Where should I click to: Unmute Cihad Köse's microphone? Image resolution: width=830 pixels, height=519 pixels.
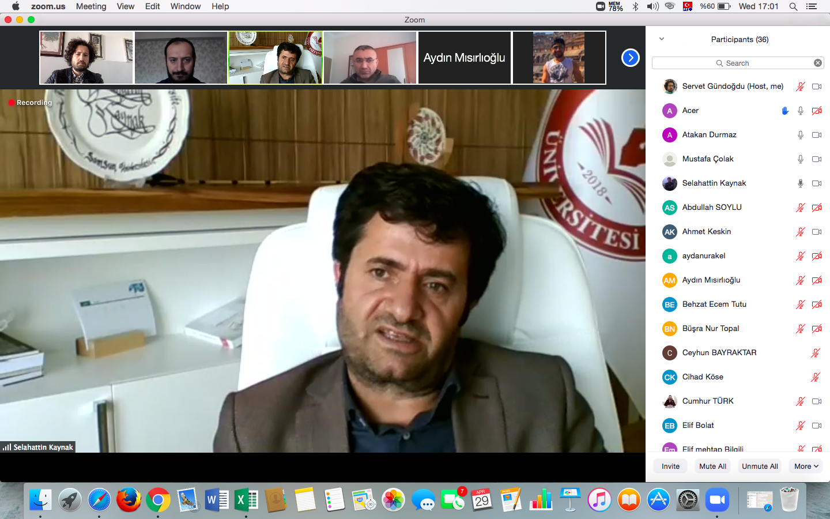(816, 377)
